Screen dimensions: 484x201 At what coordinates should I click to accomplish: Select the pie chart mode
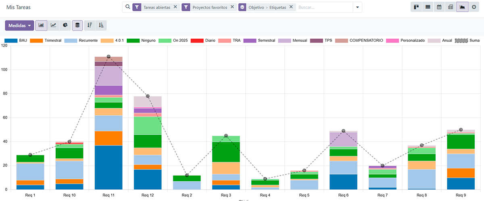(x=65, y=25)
